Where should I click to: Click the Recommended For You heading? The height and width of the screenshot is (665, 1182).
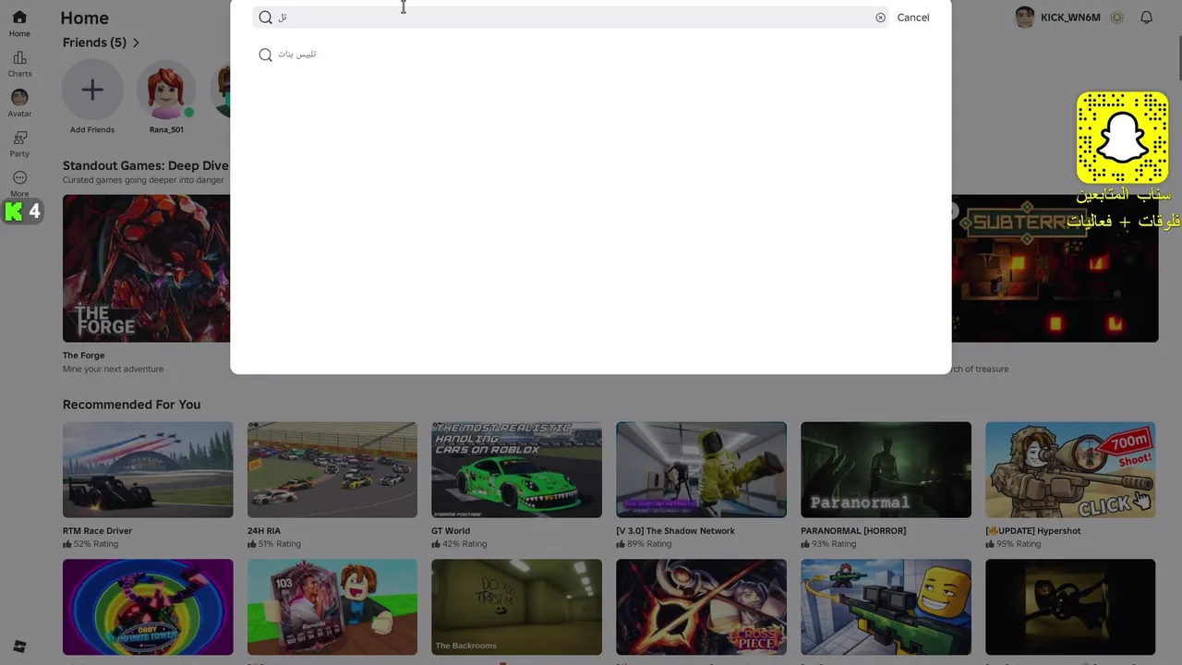(131, 405)
